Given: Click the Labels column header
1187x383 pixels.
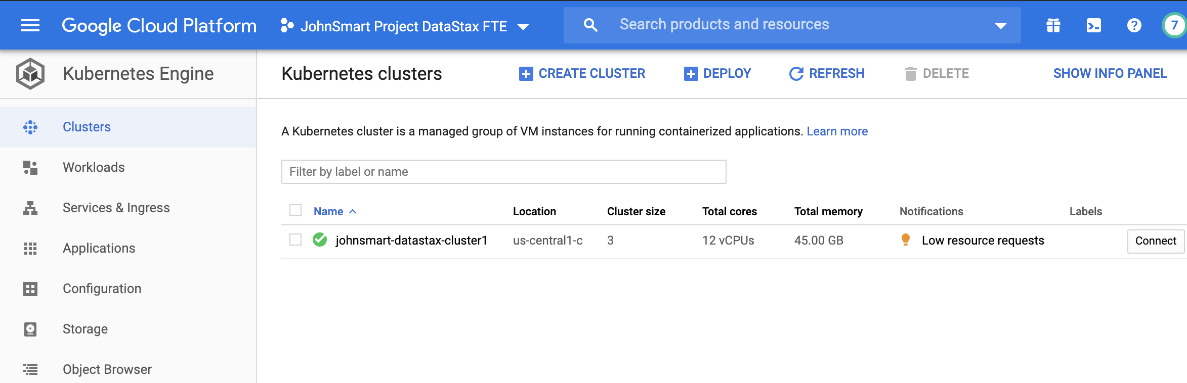Looking at the screenshot, I should (1086, 211).
